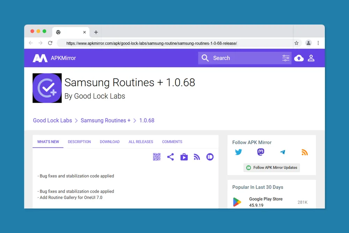Click the Good Lock Labs breadcrumb link

[53, 121]
